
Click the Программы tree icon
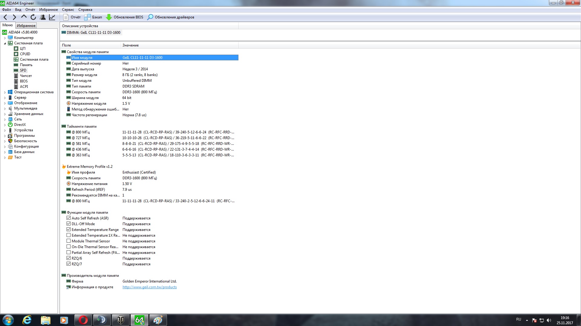[10, 136]
